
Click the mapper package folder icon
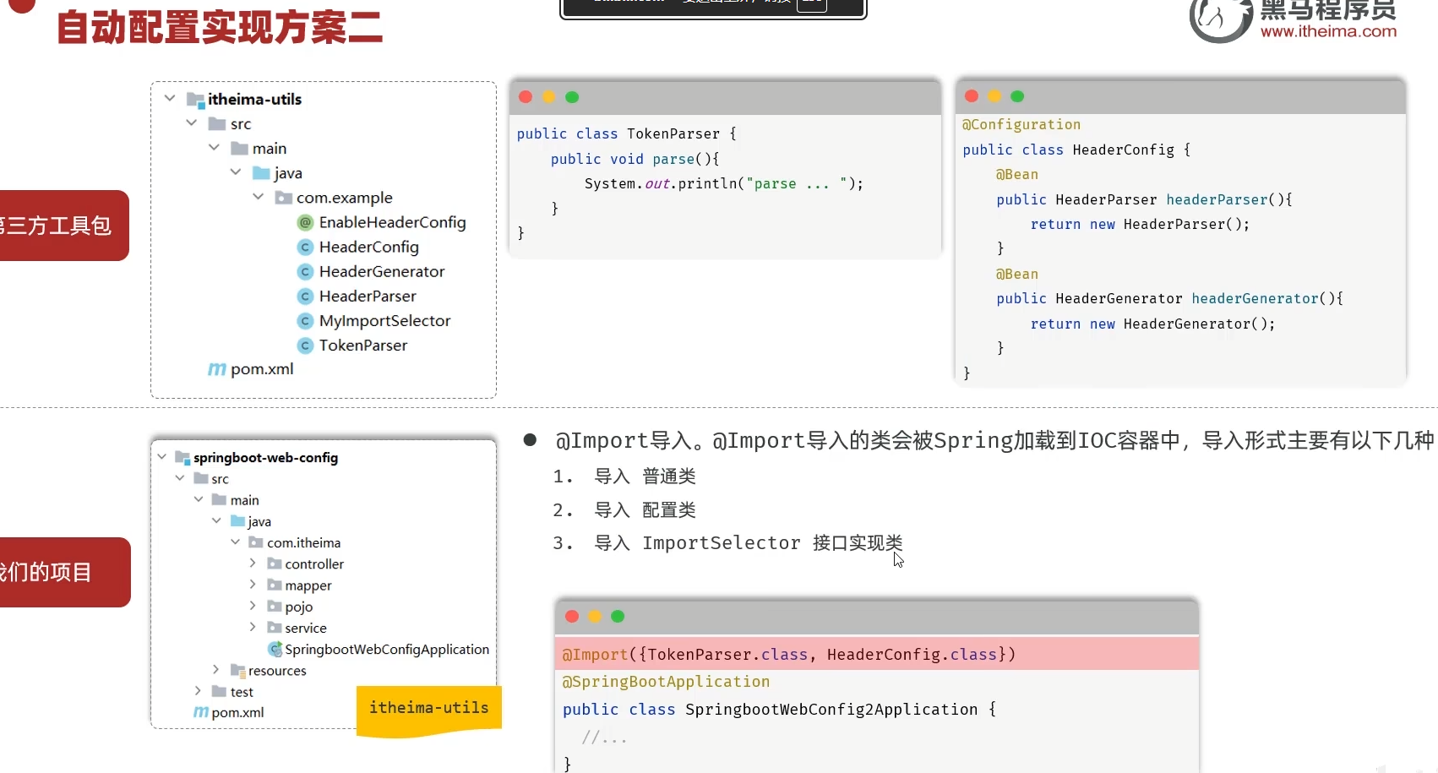275,585
